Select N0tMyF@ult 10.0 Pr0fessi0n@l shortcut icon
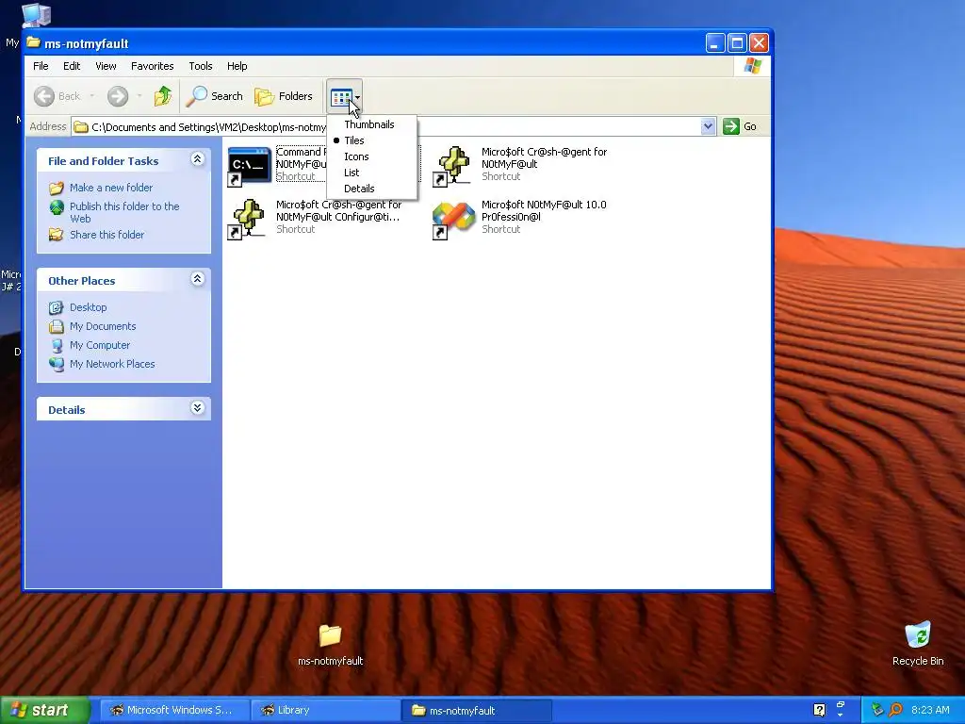The width and height of the screenshot is (965, 724). point(454,219)
